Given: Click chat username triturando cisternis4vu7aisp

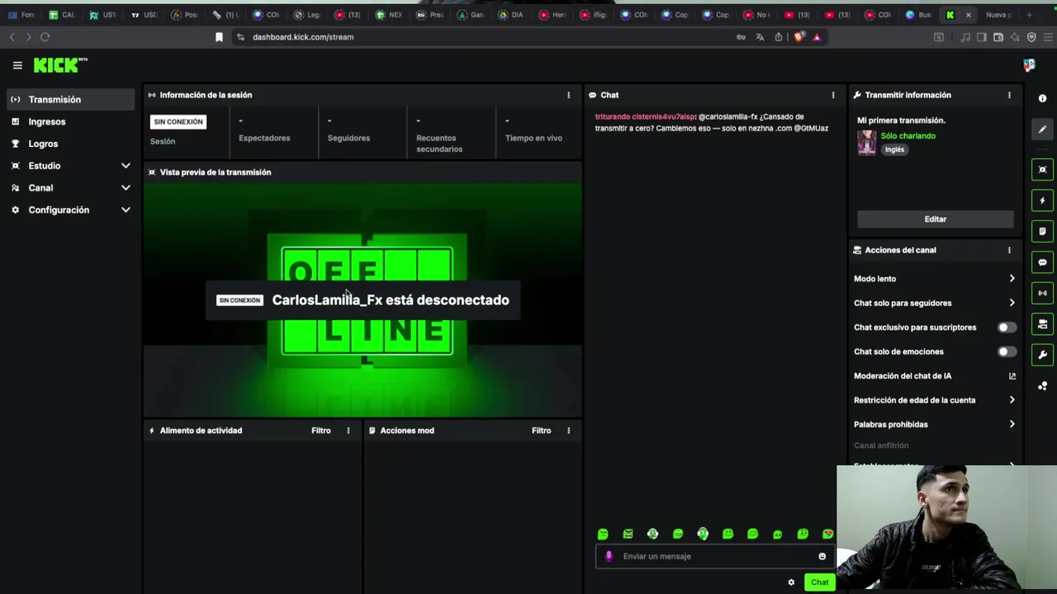Looking at the screenshot, I should [x=645, y=117].
